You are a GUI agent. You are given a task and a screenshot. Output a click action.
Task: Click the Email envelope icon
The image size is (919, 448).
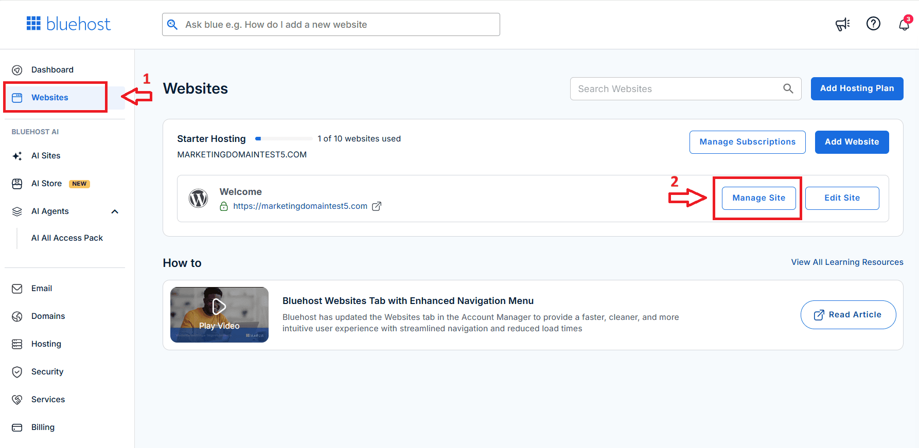pos(17,289)
